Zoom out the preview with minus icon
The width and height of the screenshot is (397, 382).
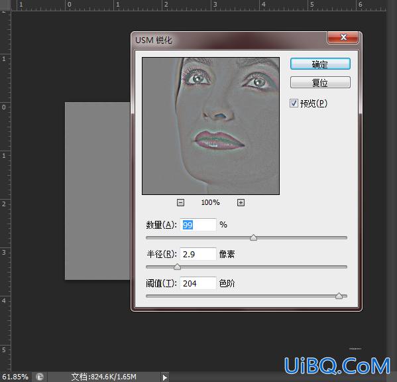pos(180,203)
